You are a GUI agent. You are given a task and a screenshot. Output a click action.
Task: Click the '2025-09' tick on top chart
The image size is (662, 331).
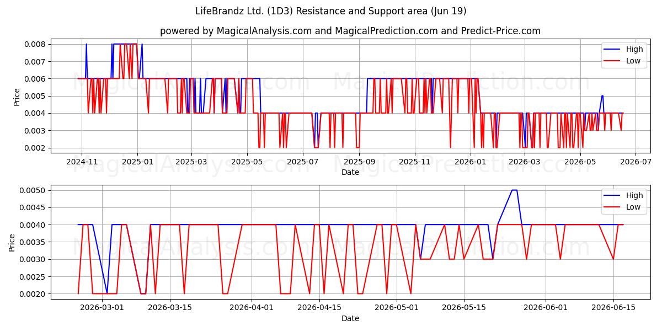(x=359, y=162)
